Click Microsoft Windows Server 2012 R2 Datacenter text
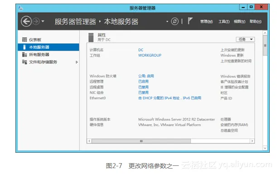277x174 pixels. click(x=176, y=119)
